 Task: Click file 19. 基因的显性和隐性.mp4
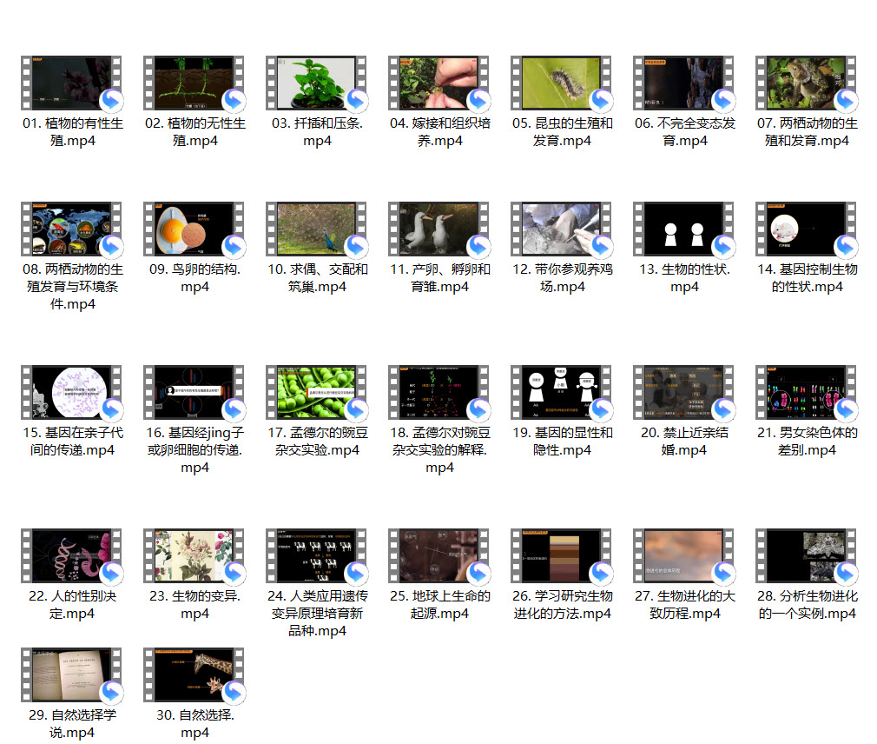562,393
